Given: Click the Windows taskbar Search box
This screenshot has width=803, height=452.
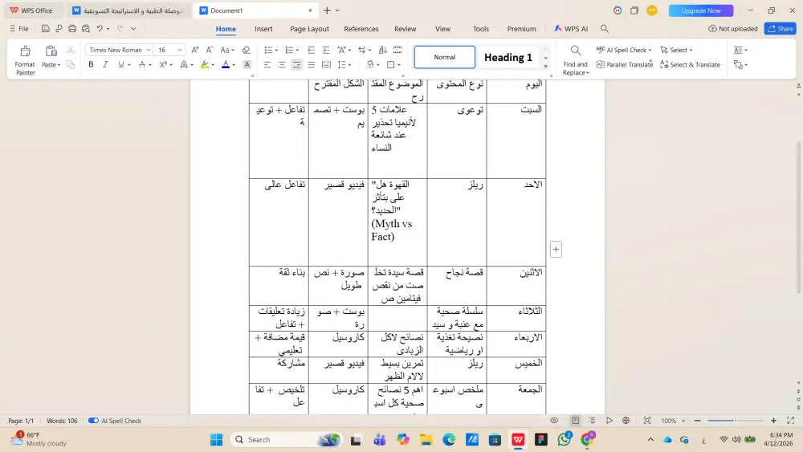Looking at the screenshot, I should point(287,439).
